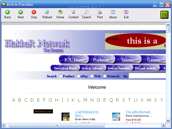Jump to letter P in the index
This screenshot has height=129, width=172.
point(105,100)
